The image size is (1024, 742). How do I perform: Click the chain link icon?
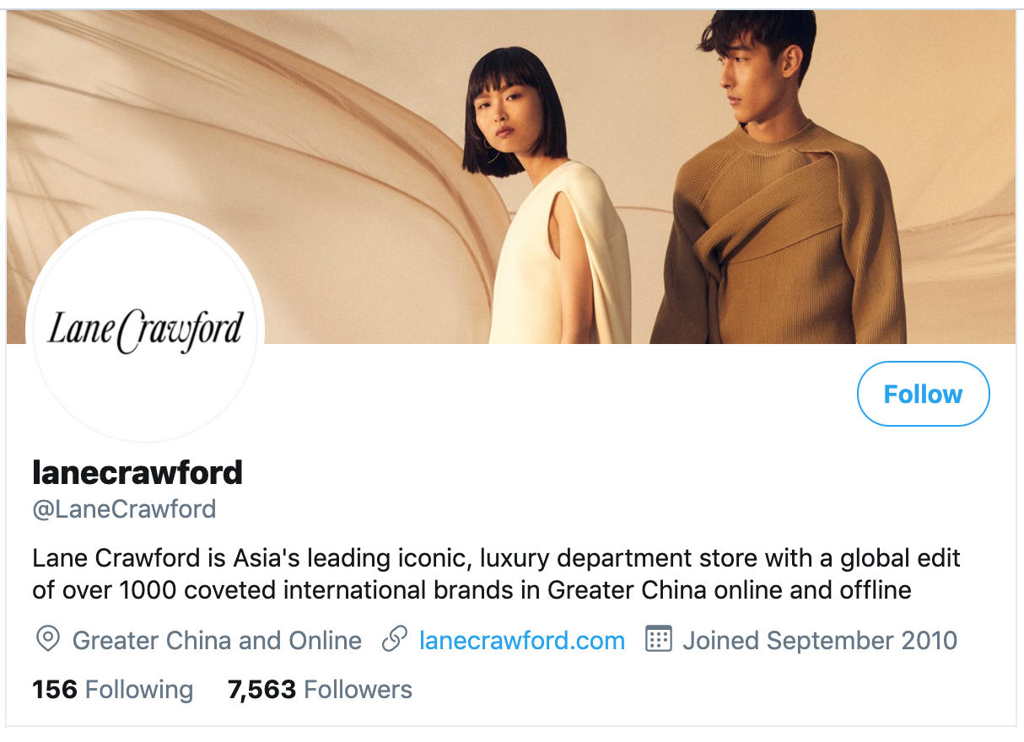click(395, 640)
